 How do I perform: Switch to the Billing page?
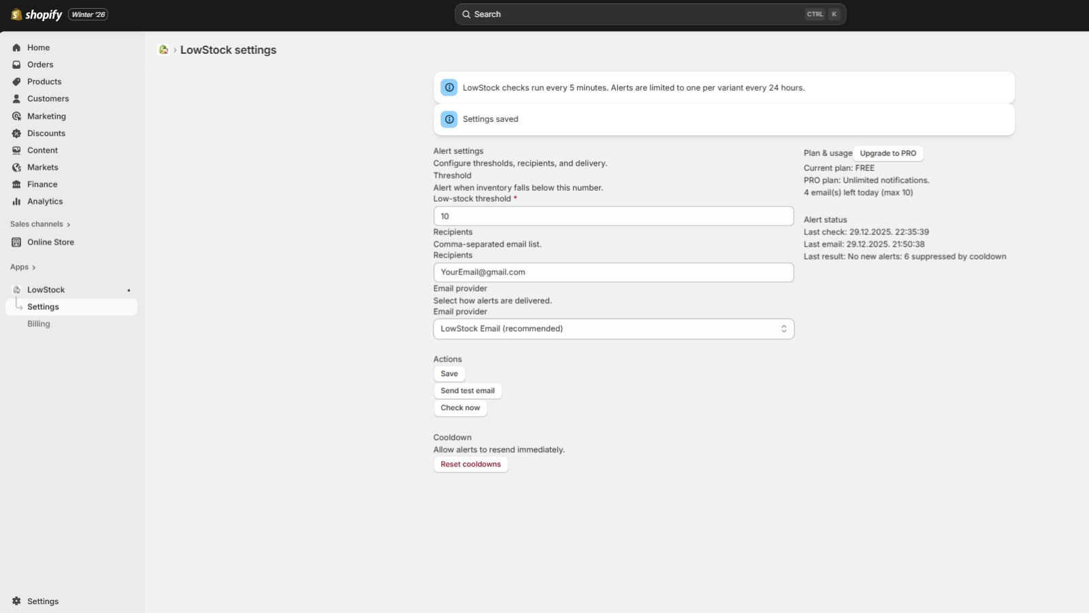click(38, 323)
